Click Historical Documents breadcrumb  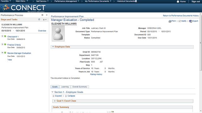[x=126, y=1]
